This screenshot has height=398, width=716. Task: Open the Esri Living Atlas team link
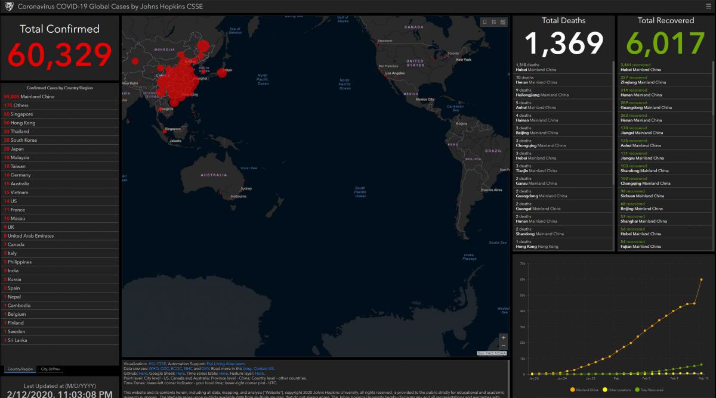pos(225,363)
